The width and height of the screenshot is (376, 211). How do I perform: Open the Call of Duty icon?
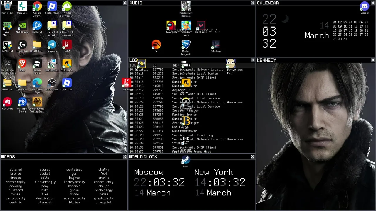pyautogui.click(x=186, y=67)
